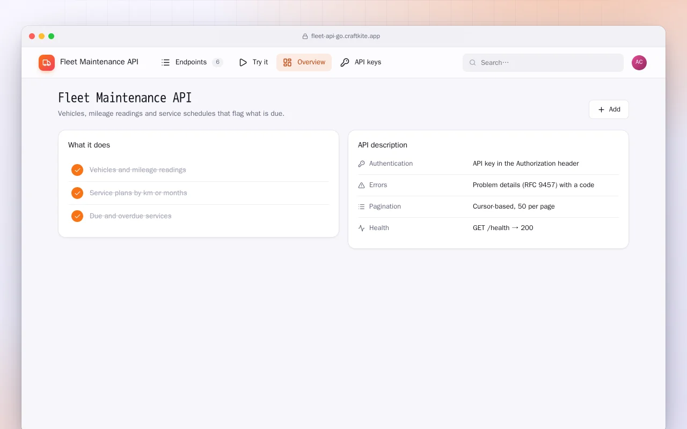Click the green window maximize button
This screenshot has width=687, height=429.
tap(52, 36)
